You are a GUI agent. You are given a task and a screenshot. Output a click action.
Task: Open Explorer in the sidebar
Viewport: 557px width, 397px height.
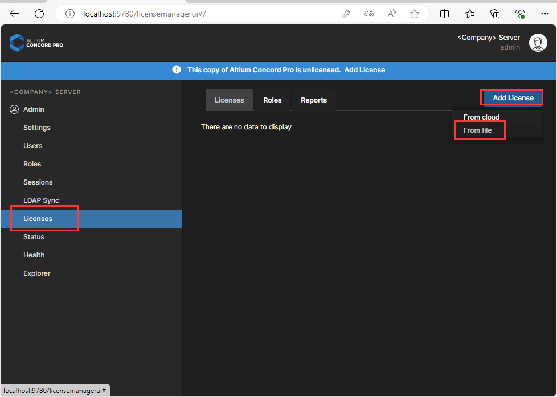[x=37, y=273]
